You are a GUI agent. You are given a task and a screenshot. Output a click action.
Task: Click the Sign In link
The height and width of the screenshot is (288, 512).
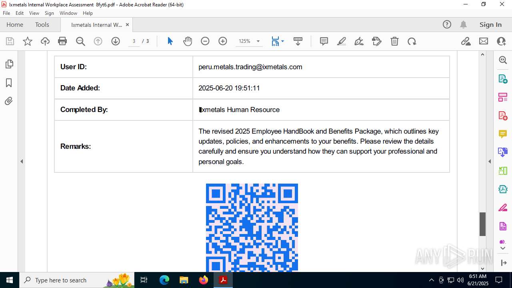tap(490, 25)
